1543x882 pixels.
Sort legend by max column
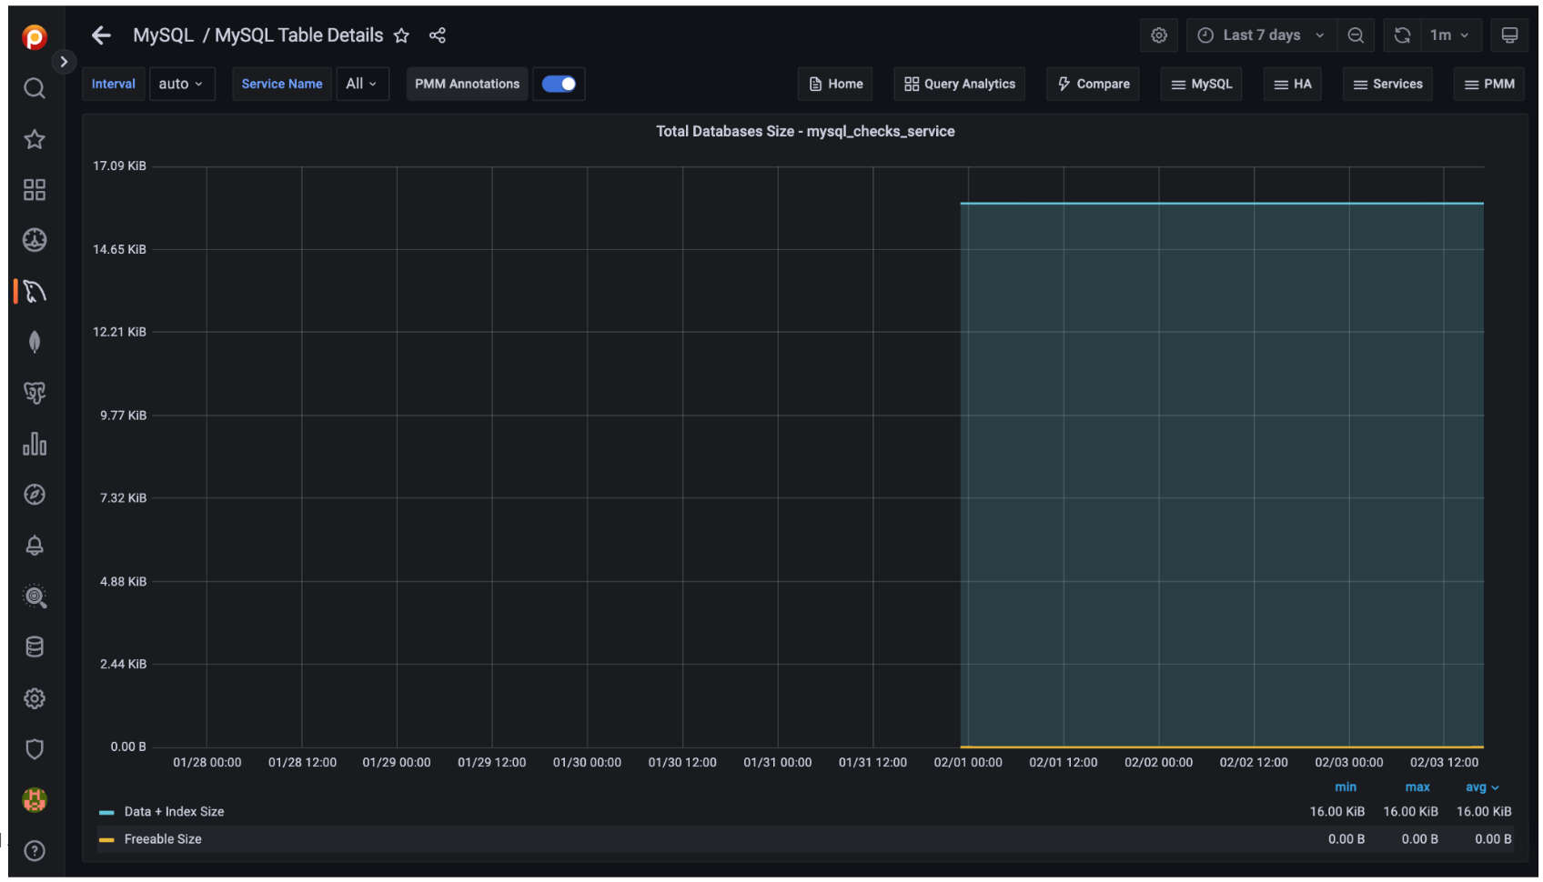[1417, 787]
